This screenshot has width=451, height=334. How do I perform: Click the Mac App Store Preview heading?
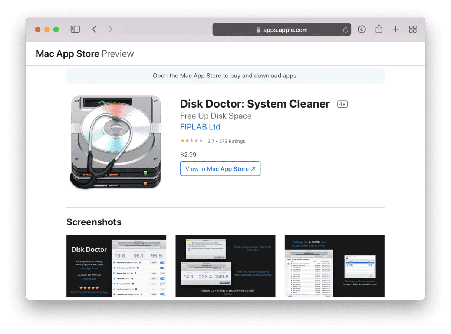pos(85,54)
